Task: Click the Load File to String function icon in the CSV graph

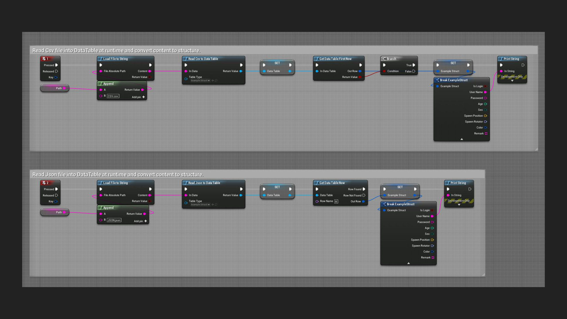Action: (101, 59)
